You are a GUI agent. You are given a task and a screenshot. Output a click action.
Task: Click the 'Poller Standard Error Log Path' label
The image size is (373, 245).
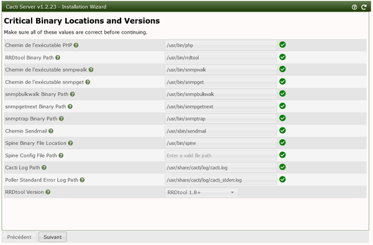42,180
